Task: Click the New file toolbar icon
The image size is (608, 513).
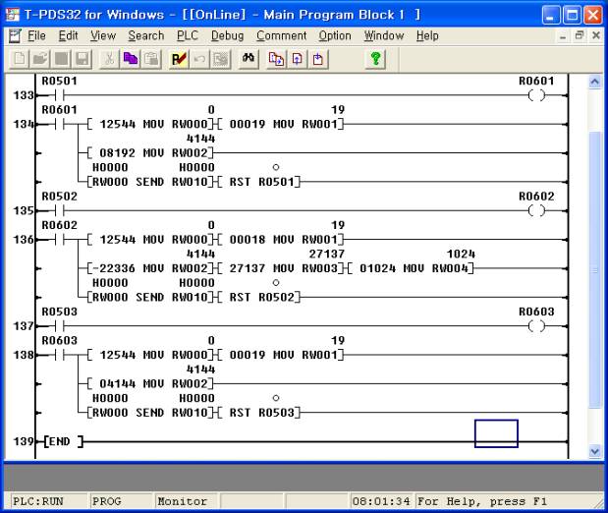Action: click(x=20, y=59)
